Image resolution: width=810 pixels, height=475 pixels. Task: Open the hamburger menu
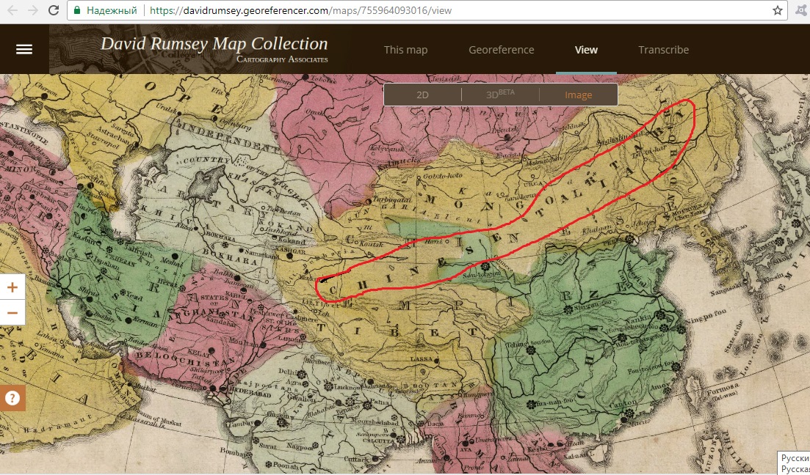click(24, 50)
